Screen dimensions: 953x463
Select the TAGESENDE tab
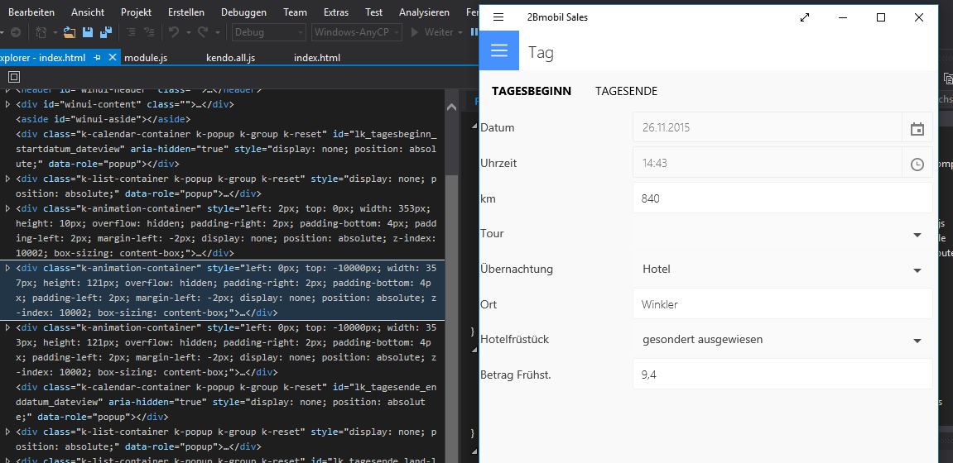click(626, 91)
